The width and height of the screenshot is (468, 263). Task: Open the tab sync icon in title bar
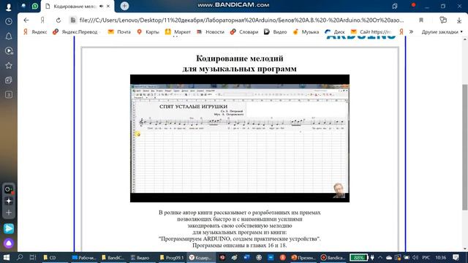[395, 6]
